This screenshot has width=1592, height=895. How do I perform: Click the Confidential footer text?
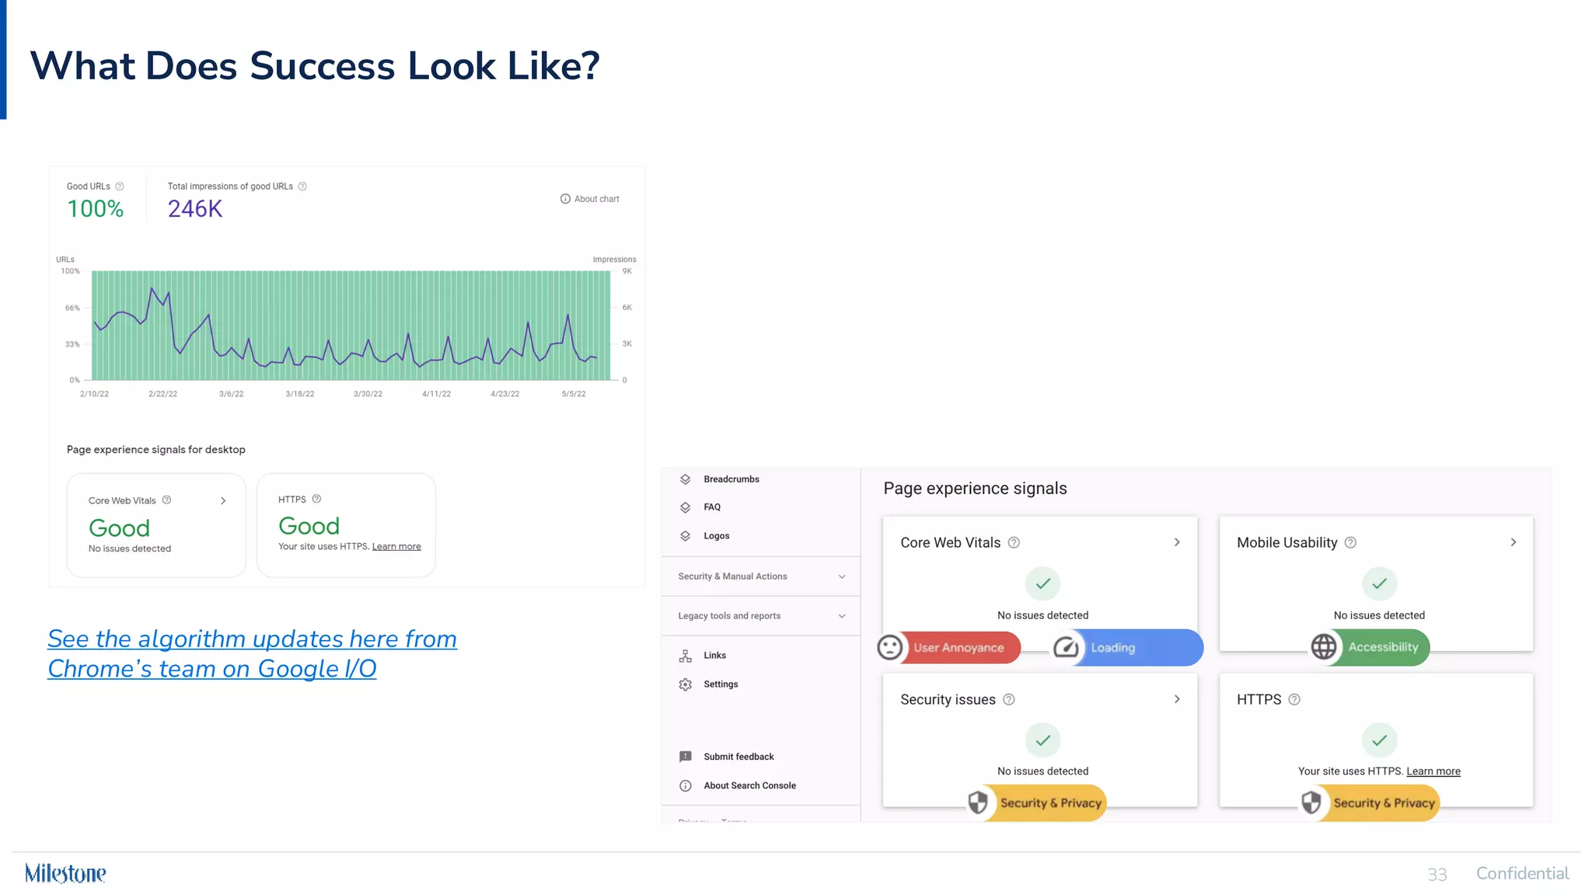1522,873
